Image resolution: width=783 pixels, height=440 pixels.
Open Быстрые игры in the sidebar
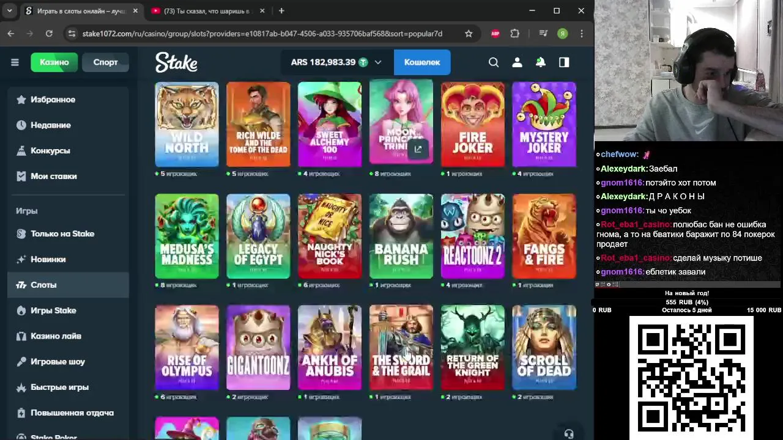[68, 387]
